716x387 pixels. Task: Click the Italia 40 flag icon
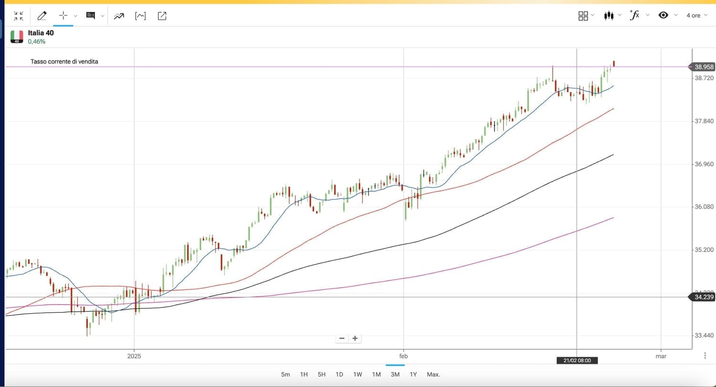click(17, 37)
